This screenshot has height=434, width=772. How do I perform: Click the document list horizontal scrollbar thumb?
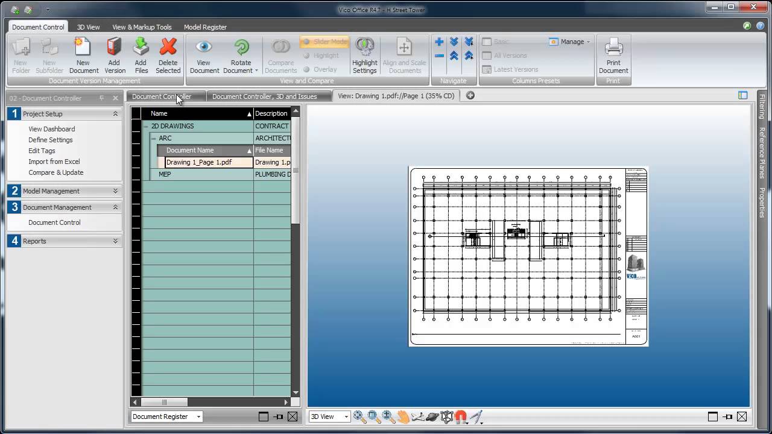(x=164, y=402)
